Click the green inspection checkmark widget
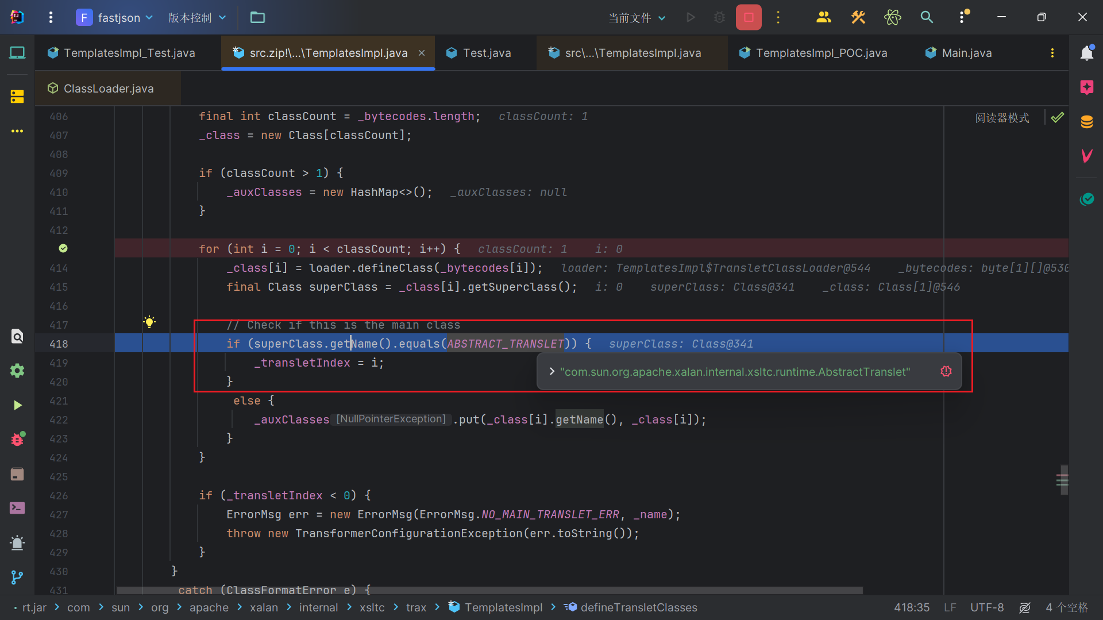This screenshot has width=1103, height=620. [1057, 118]
